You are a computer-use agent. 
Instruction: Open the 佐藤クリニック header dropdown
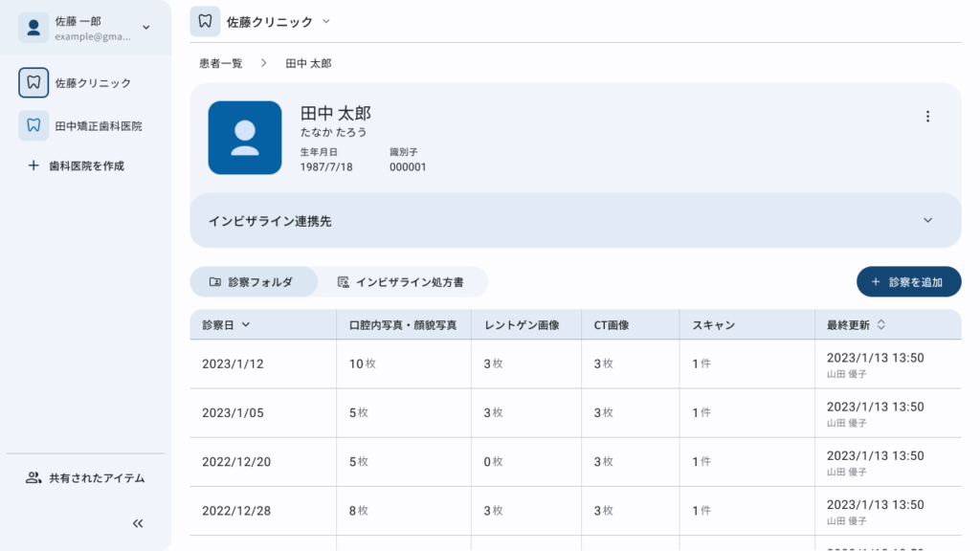(325, 20)
